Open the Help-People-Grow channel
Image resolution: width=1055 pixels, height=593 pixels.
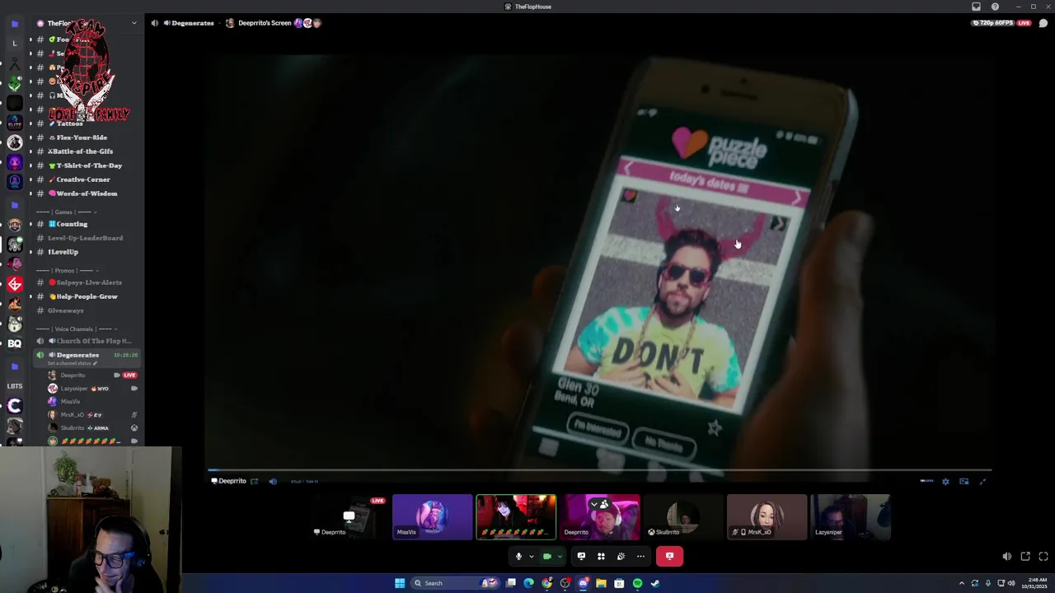[x=83, y=296]
